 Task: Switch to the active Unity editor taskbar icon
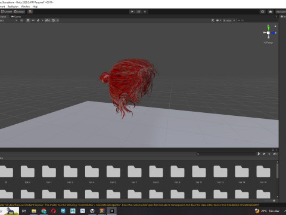[112, 211]
